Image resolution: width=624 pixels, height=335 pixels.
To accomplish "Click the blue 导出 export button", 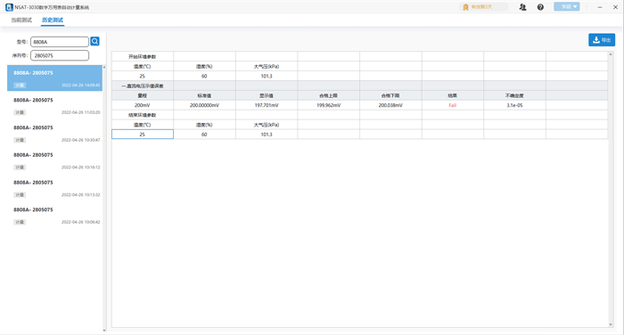I will pos(602,40).
